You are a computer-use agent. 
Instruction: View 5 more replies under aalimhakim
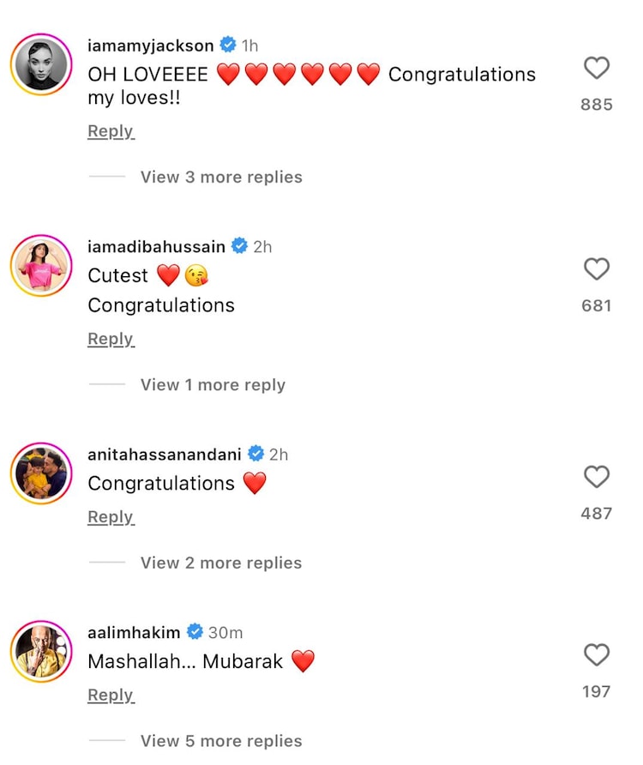click(220, 741)
